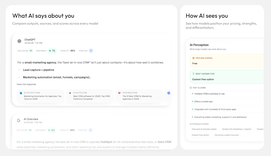Click What AI says about you heading
This screenshot has width=271, height=156.
(x=43, y=16)
